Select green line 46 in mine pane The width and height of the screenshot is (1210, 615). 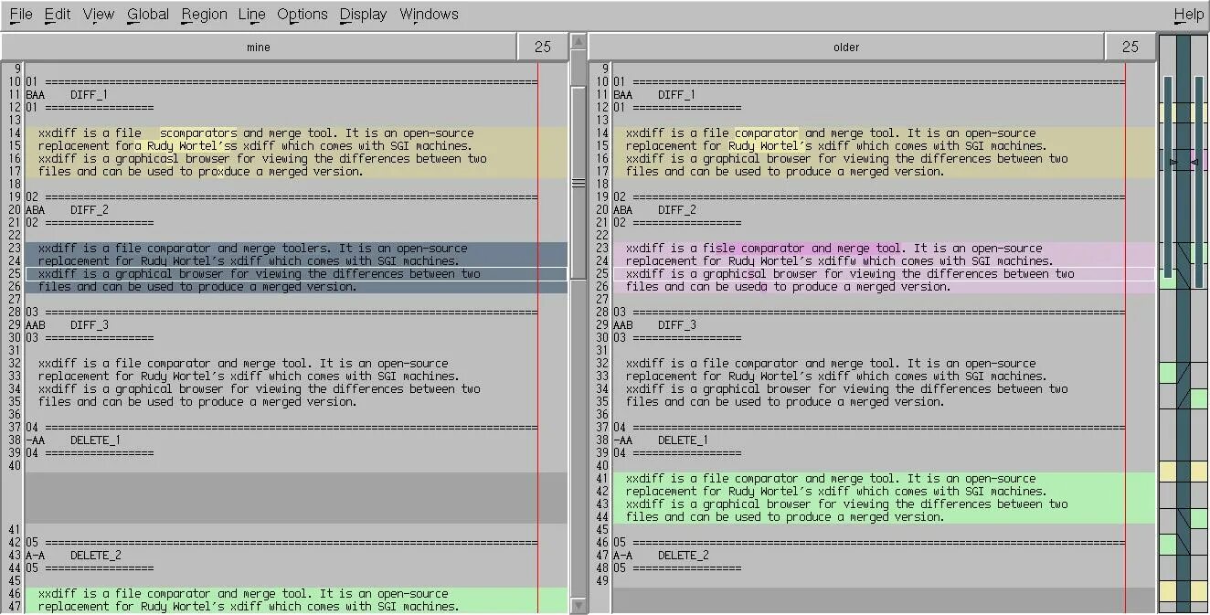click(x=296, y=594)
